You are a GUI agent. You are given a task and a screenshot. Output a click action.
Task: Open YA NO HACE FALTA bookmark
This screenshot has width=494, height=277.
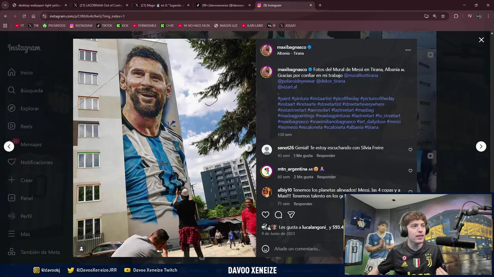click(194, 25)
